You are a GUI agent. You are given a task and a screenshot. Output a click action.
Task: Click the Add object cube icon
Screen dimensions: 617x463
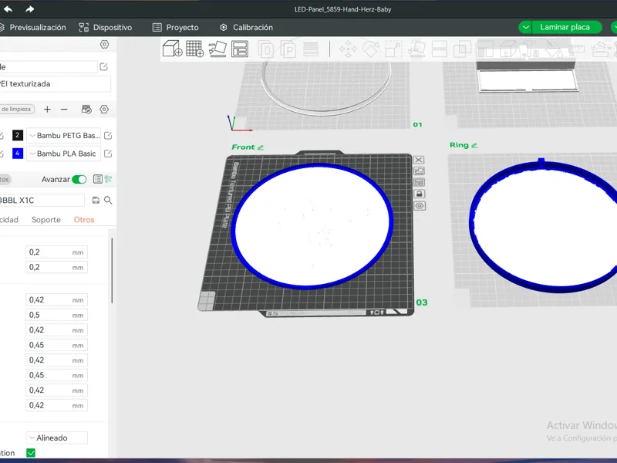pyautogui.click(x=172, y=49)
